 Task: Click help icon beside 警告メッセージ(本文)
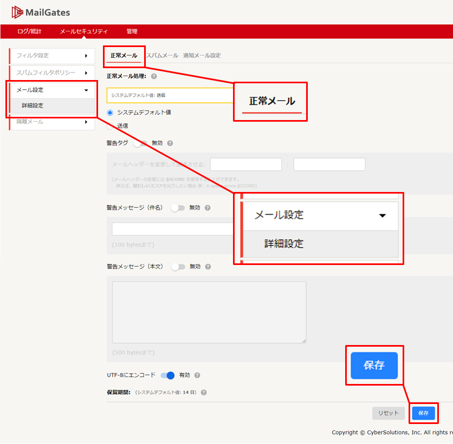(208, 267)
